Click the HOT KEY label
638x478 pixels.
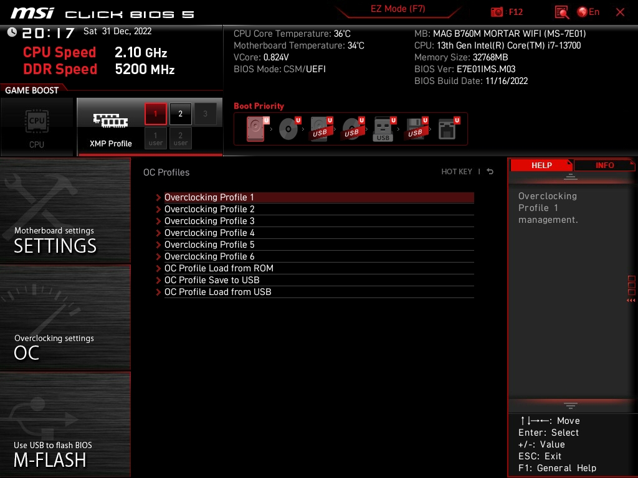click(x=457, y=172)
